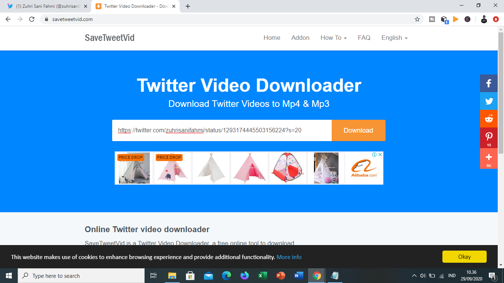
Task: Open Task View in taskbar
Action: tap(153, 276)
